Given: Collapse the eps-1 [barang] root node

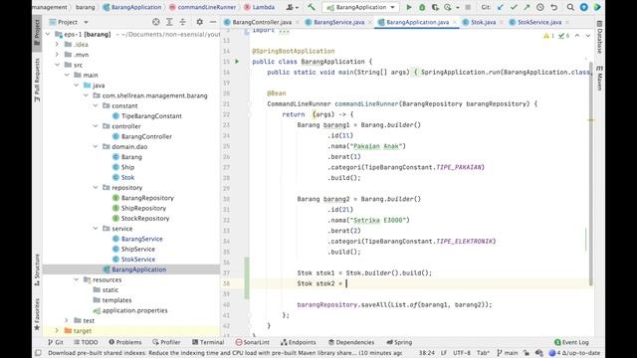Looking at the screenshot, I should click(48, 35).
